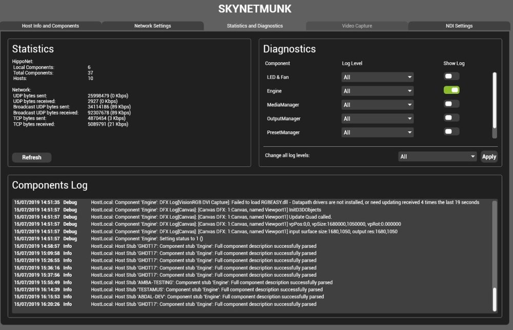Select the 15:26:55 Info log entry
The height and width of the screenshot is (330, 513).
point(252,261)
